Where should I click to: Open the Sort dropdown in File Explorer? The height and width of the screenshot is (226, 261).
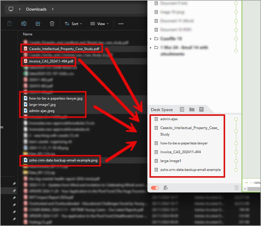click(x=73, y=24)
